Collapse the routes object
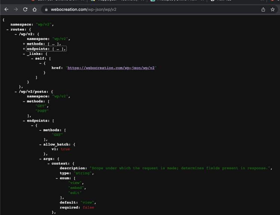Viewport: 280px width, 215px height. 7,29
